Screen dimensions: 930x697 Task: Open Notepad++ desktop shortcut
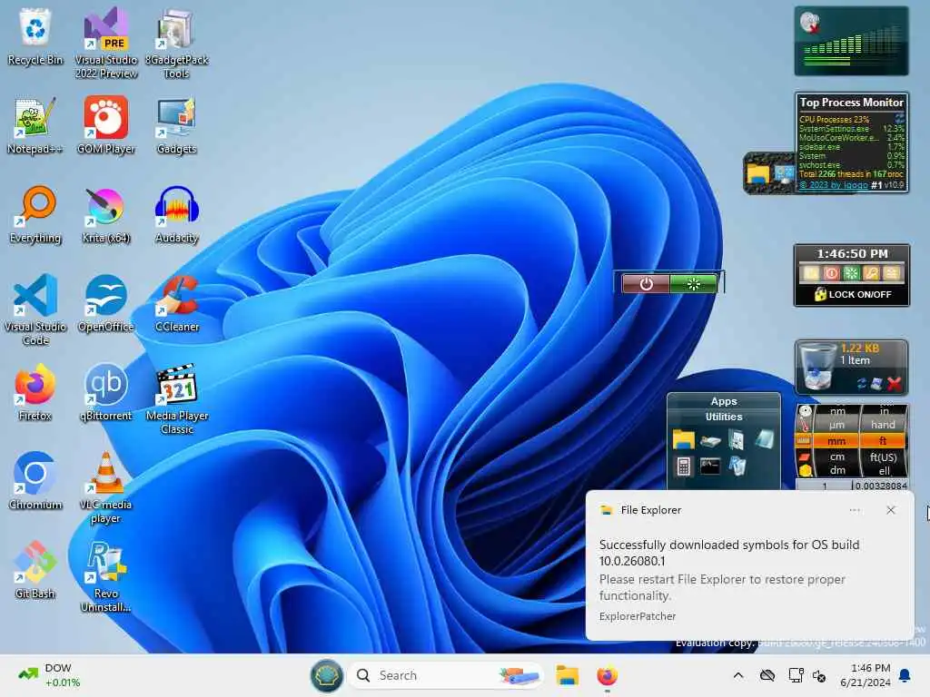35,125
